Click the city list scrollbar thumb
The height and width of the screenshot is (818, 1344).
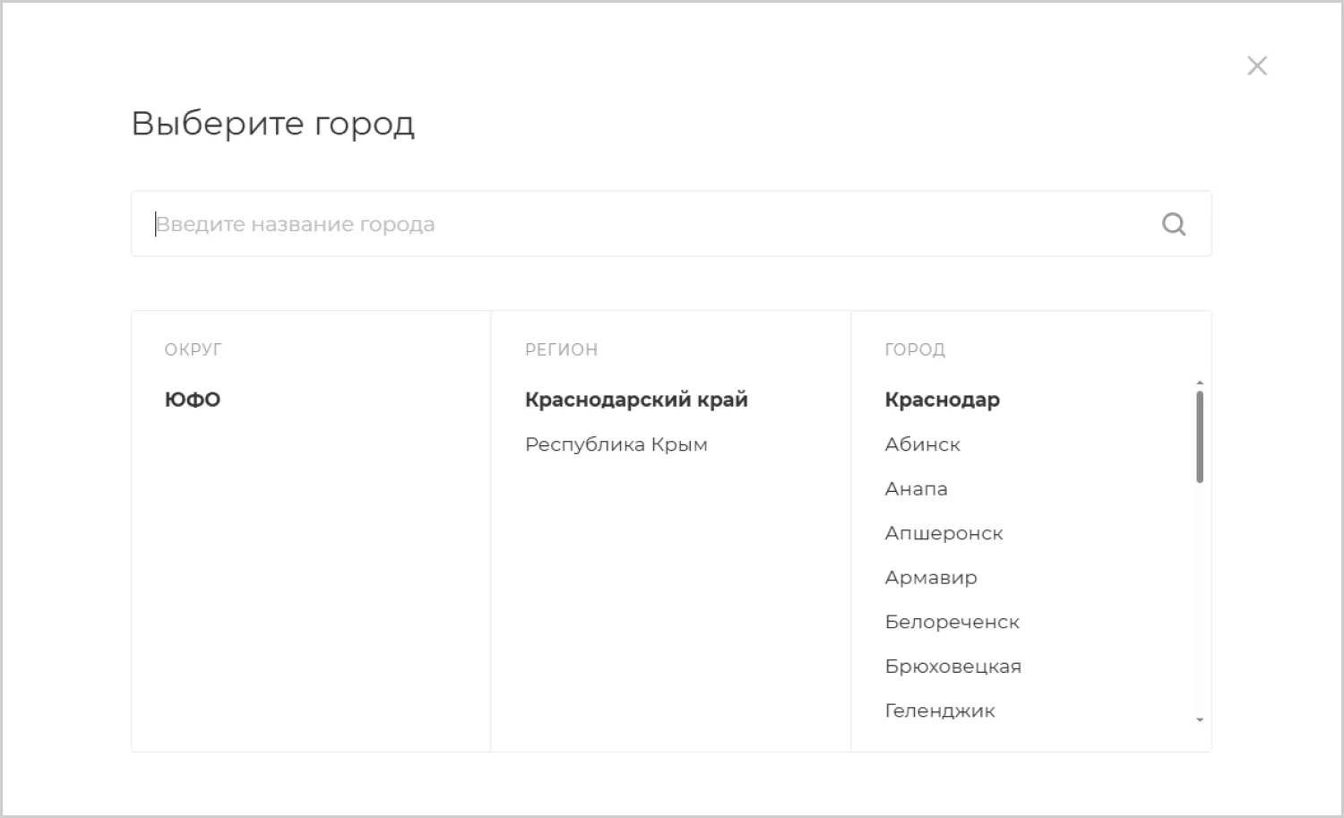(1200, 436)
